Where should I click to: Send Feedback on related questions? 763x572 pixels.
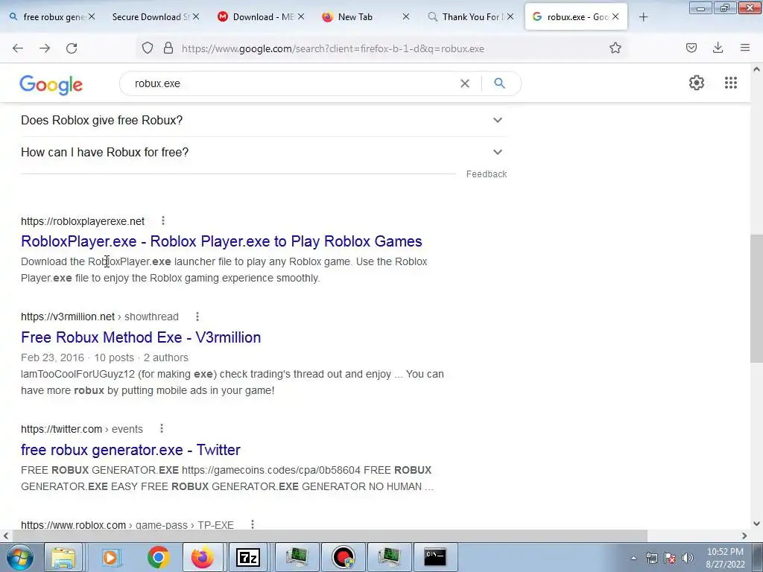[x=487, y=174]
